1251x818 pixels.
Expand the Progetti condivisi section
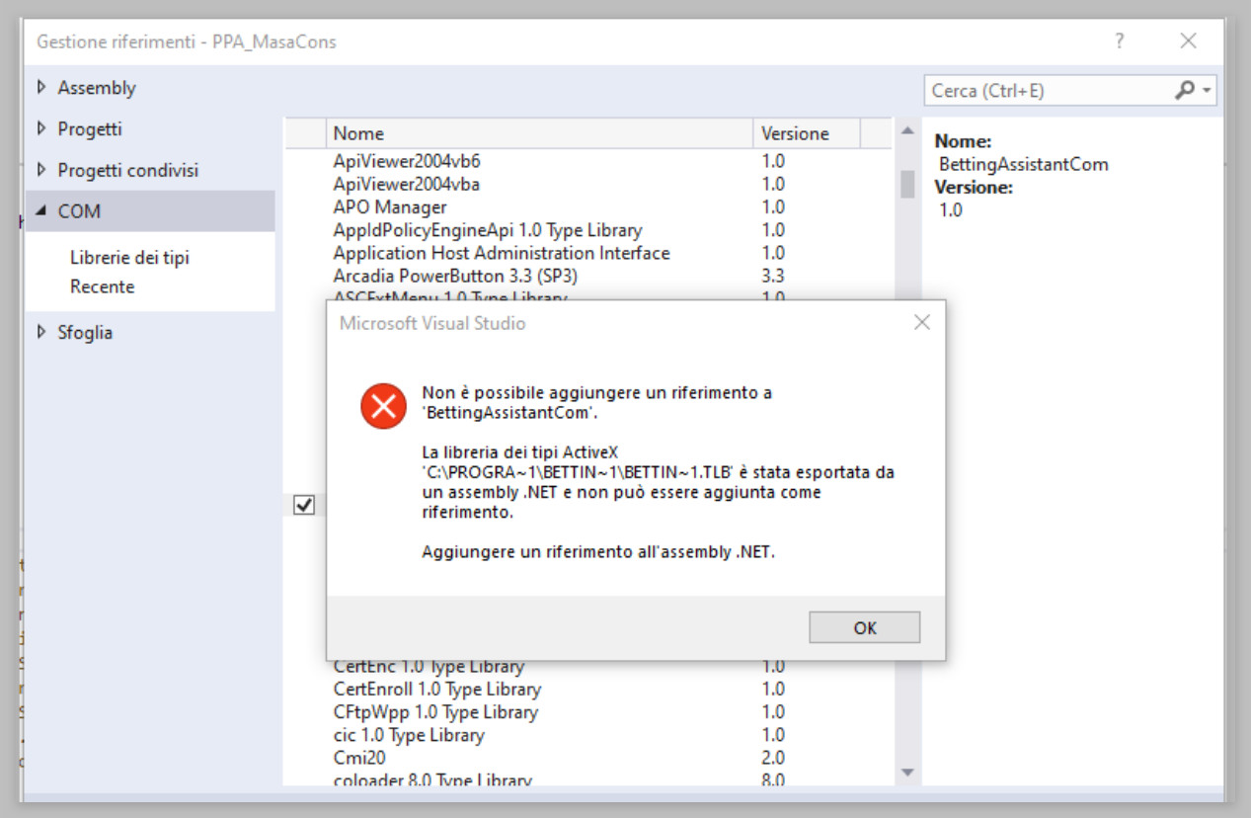coord(41,171)
